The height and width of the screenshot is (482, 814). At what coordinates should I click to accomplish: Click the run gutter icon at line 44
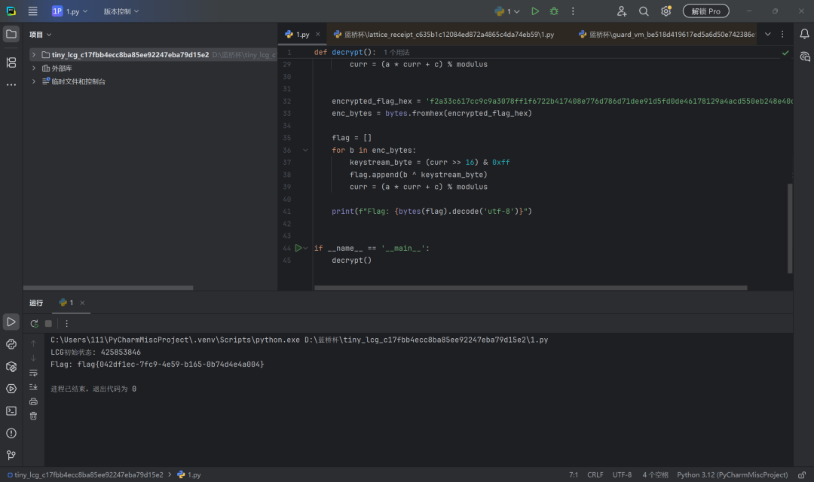tap(298, 248)
